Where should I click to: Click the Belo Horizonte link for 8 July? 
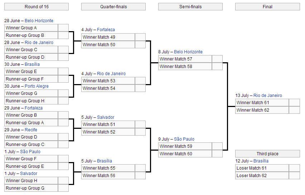(x=188, y=52)
